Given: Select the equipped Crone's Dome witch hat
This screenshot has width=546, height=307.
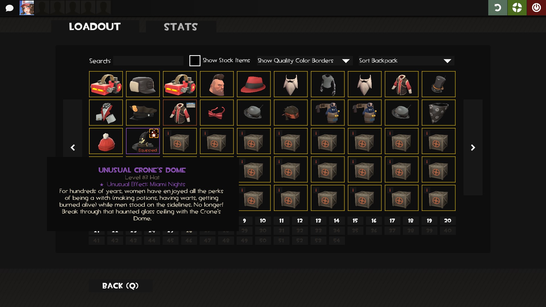Looking at the screenshot, I should tap(143, 141).
